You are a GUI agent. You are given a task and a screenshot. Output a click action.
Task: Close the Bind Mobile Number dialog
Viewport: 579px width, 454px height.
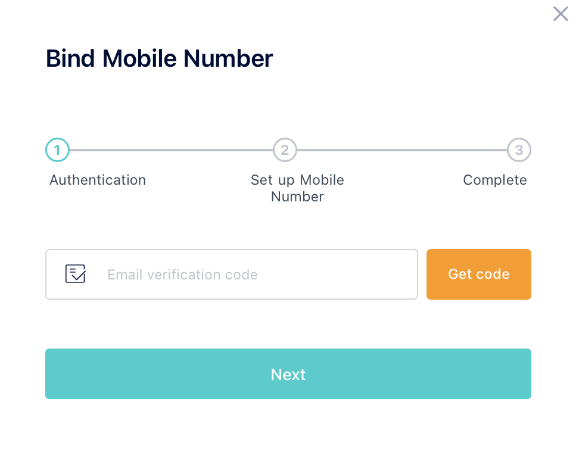pyautogui.click(x=561, y=14)
